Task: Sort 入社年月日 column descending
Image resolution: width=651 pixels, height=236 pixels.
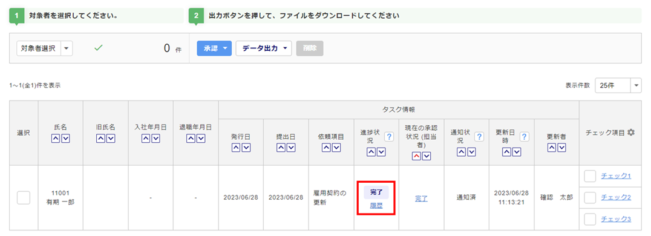Action: click(155, 139)
